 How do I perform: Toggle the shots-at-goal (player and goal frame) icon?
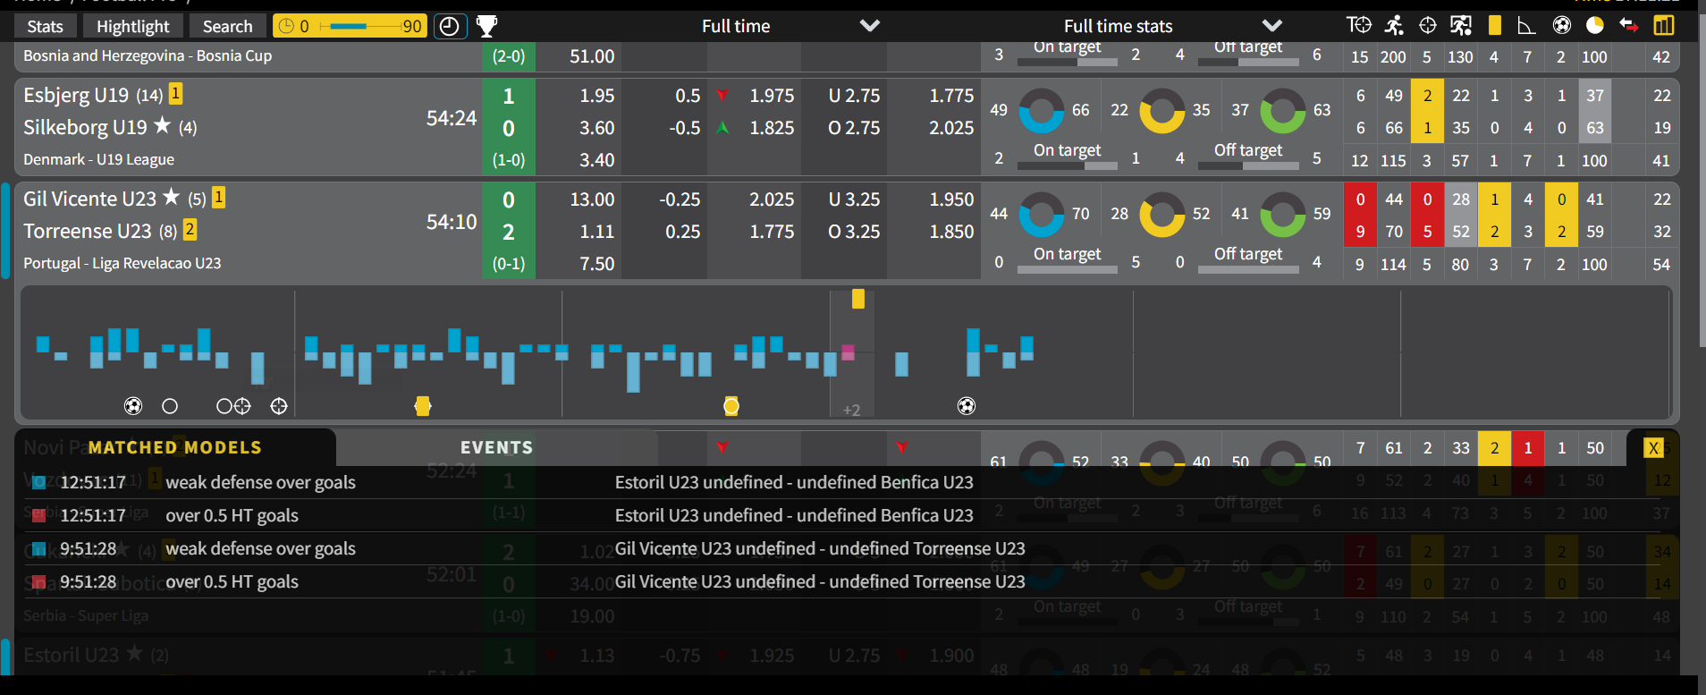pos(1461,25)
